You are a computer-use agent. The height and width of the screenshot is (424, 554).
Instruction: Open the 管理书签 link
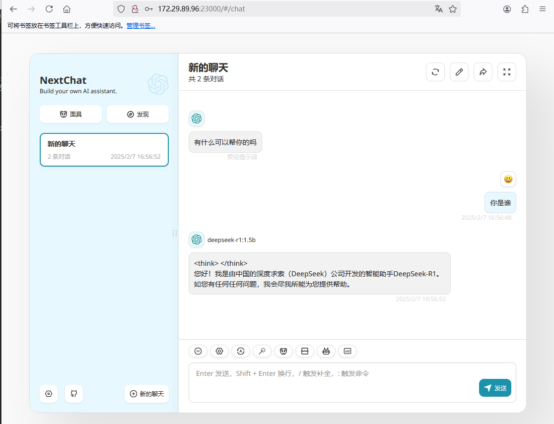click(x=140, y=26)
